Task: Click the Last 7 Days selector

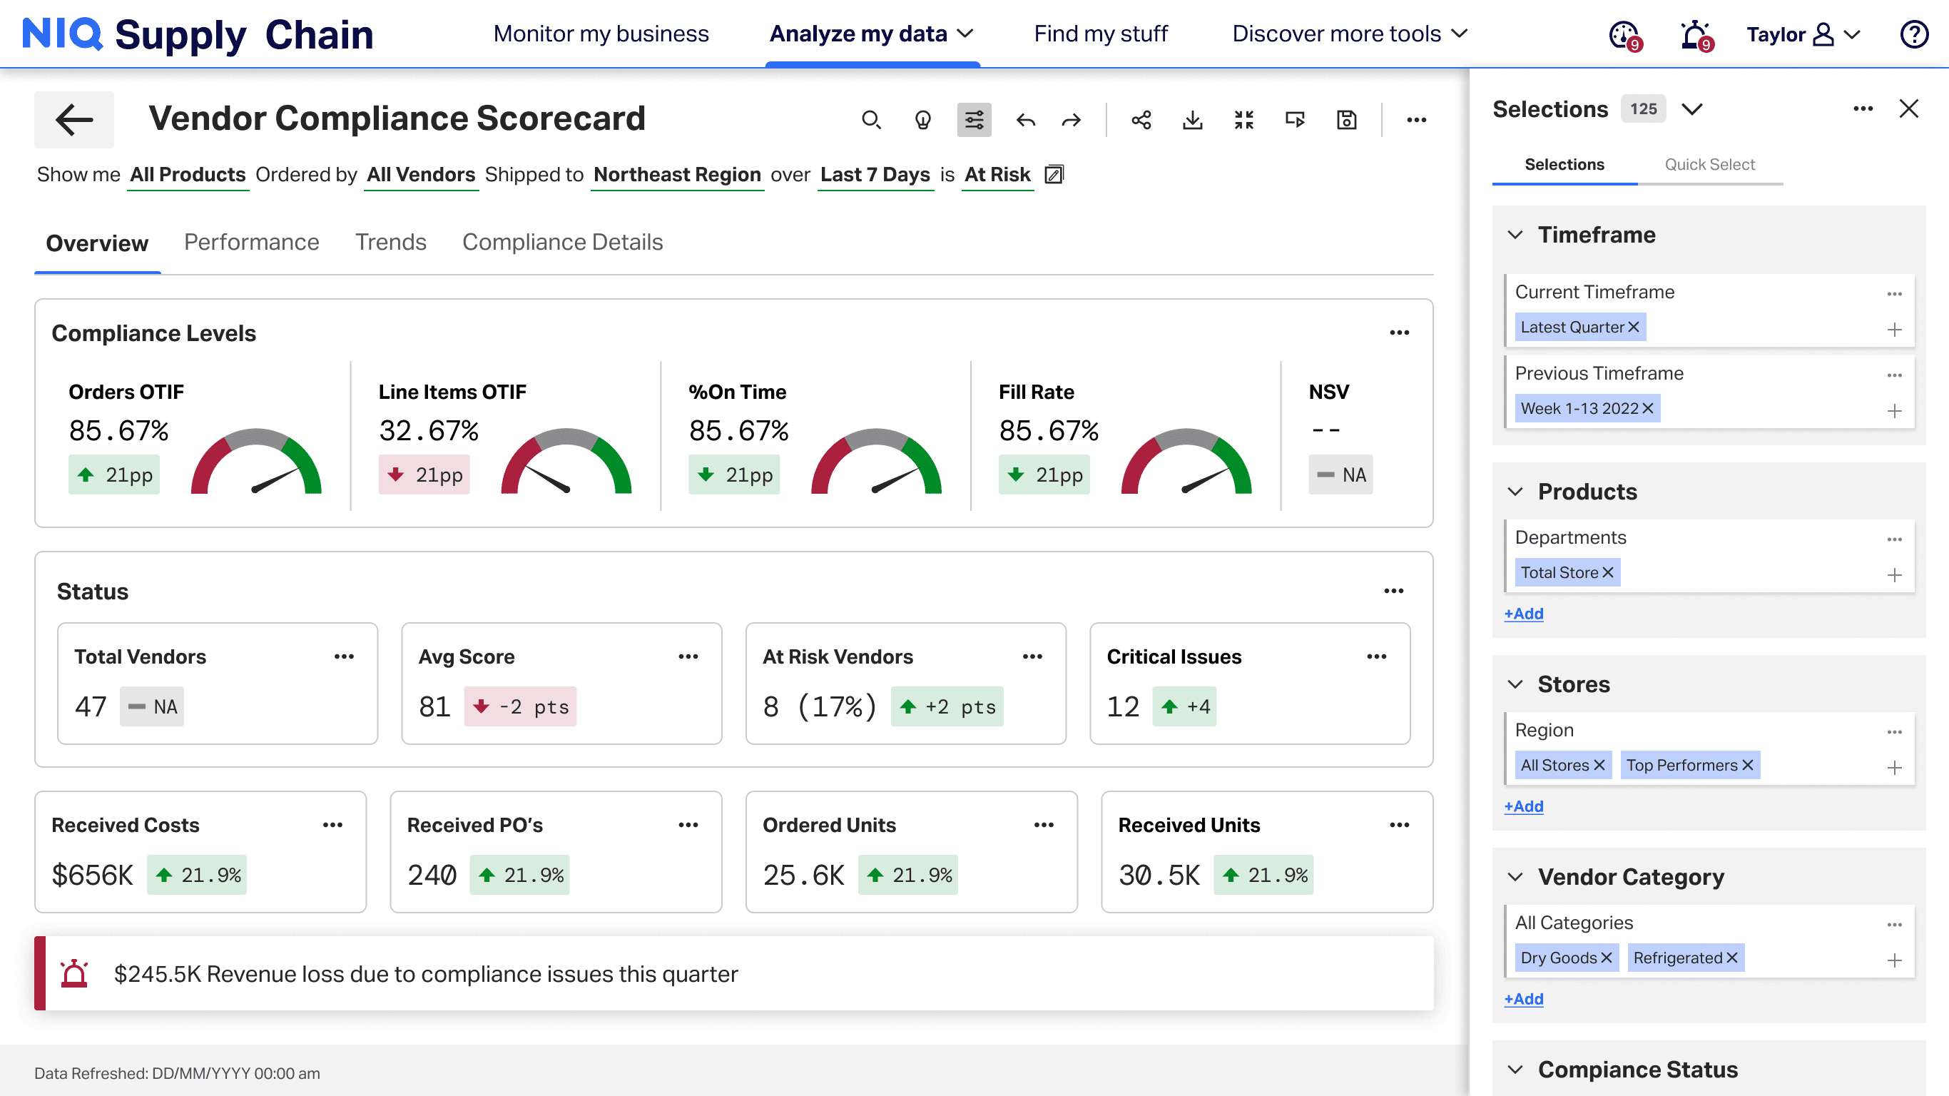Action: (875, 175)
